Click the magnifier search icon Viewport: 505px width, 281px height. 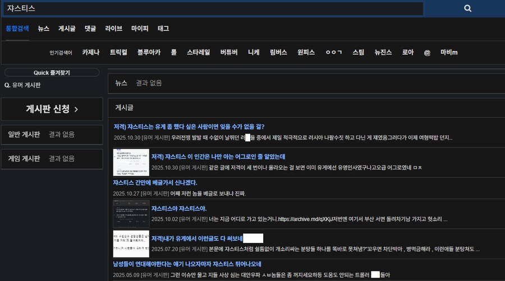point(467,8)
